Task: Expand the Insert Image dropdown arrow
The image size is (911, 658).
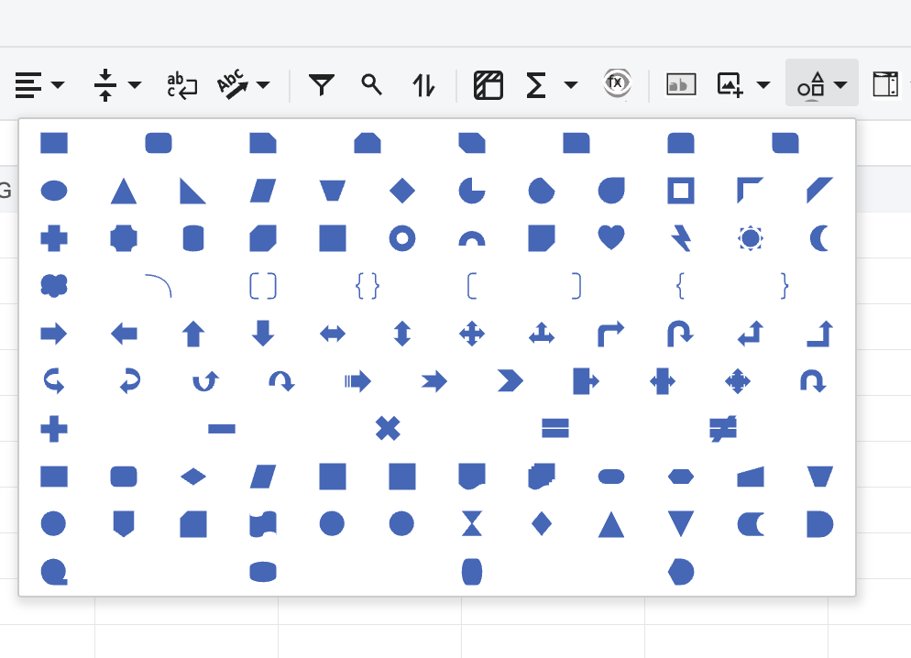Action: click(763, 85)
